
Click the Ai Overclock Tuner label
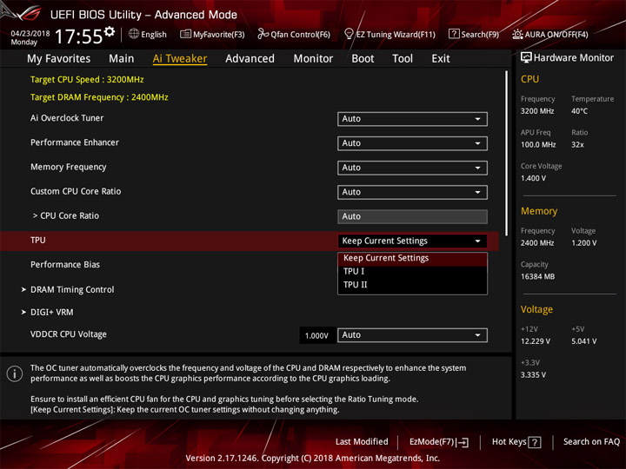pos(67,118)
